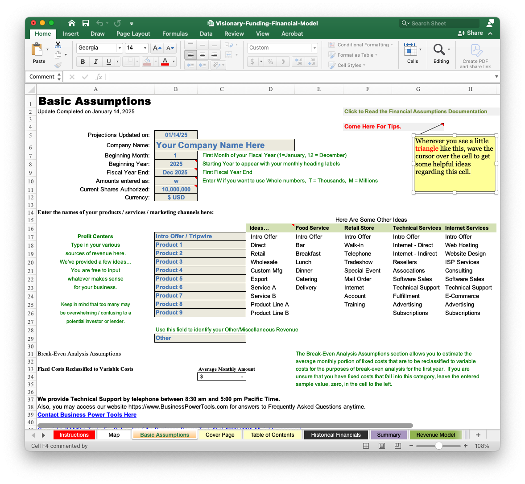Viewport: 525px width, 484px height.
Task: Open the Editing magnifier tools
Action: point(441,54)
